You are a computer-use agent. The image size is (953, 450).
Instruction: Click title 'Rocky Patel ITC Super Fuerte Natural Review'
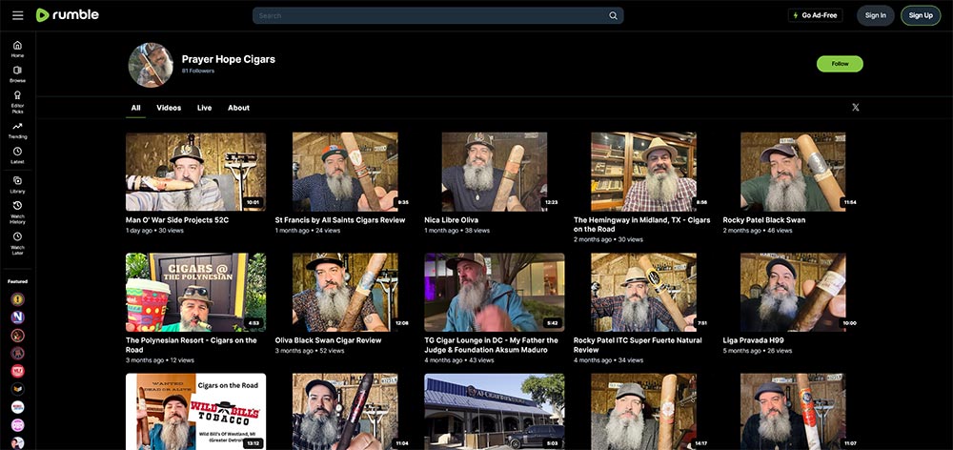638,345
